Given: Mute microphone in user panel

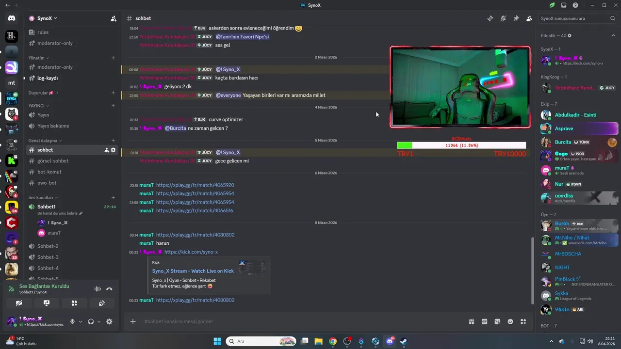Looking at the screenshot, I should click(x=72, y=321).
